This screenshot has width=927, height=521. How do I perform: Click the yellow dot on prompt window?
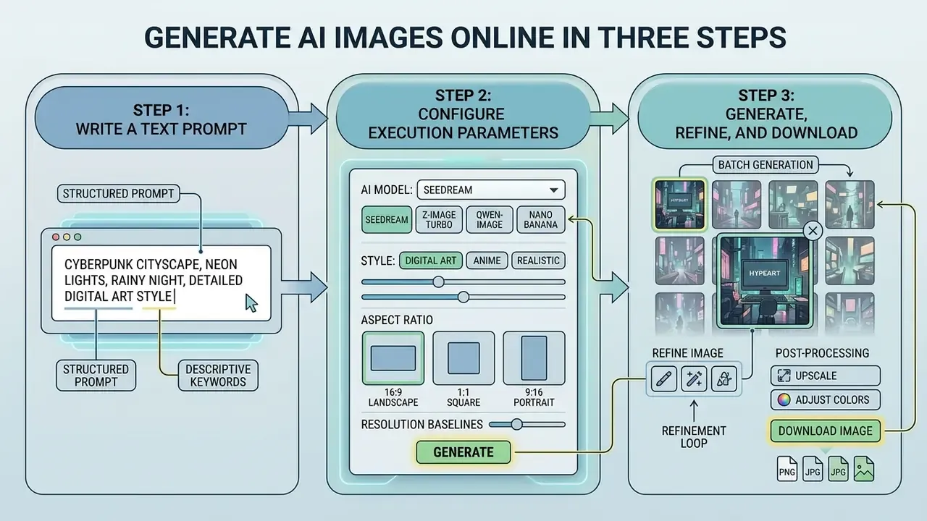(x=65, y=237)
